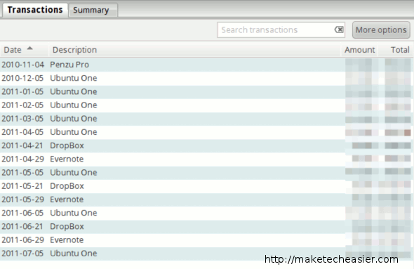The height and width of the screenshot is (269, 414).
Task: Switch to the Transactions tab
Action: (35, 10)
